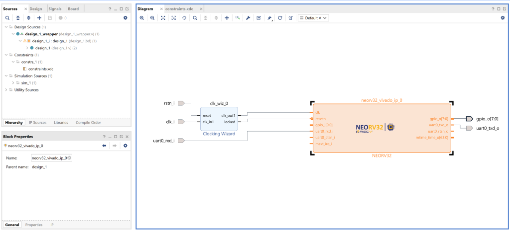Search within the Sources panel

pyautogui.click(x=7, y=18)
